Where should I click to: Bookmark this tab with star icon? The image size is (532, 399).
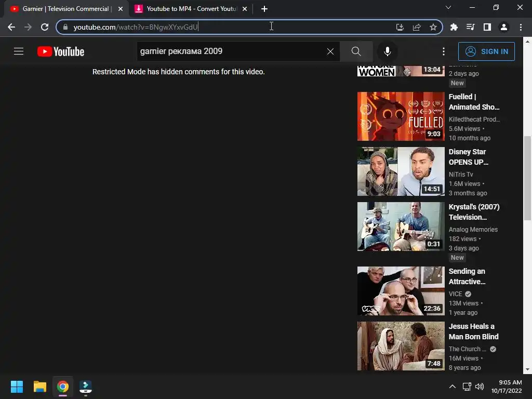coord(433,27)
